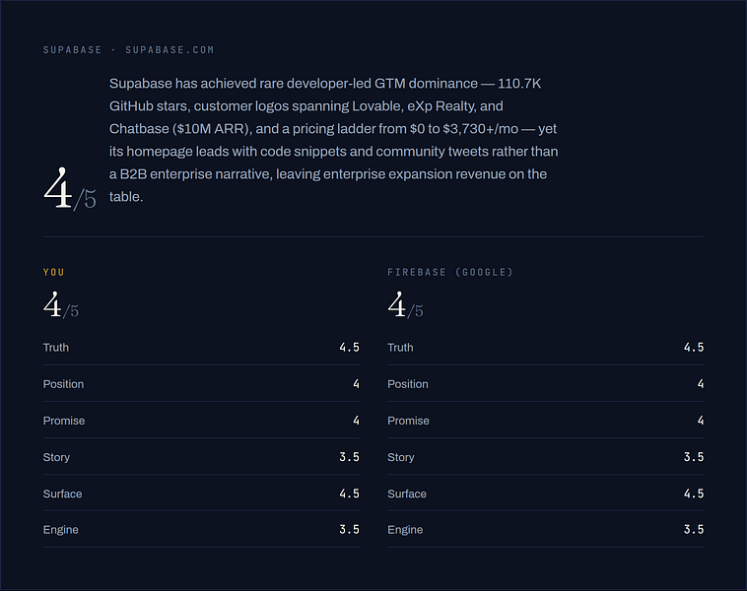The width and height of the screenshot is (747, 591).
Task: Open the Truth row in YOU column
Action: [x=201, y=348]
